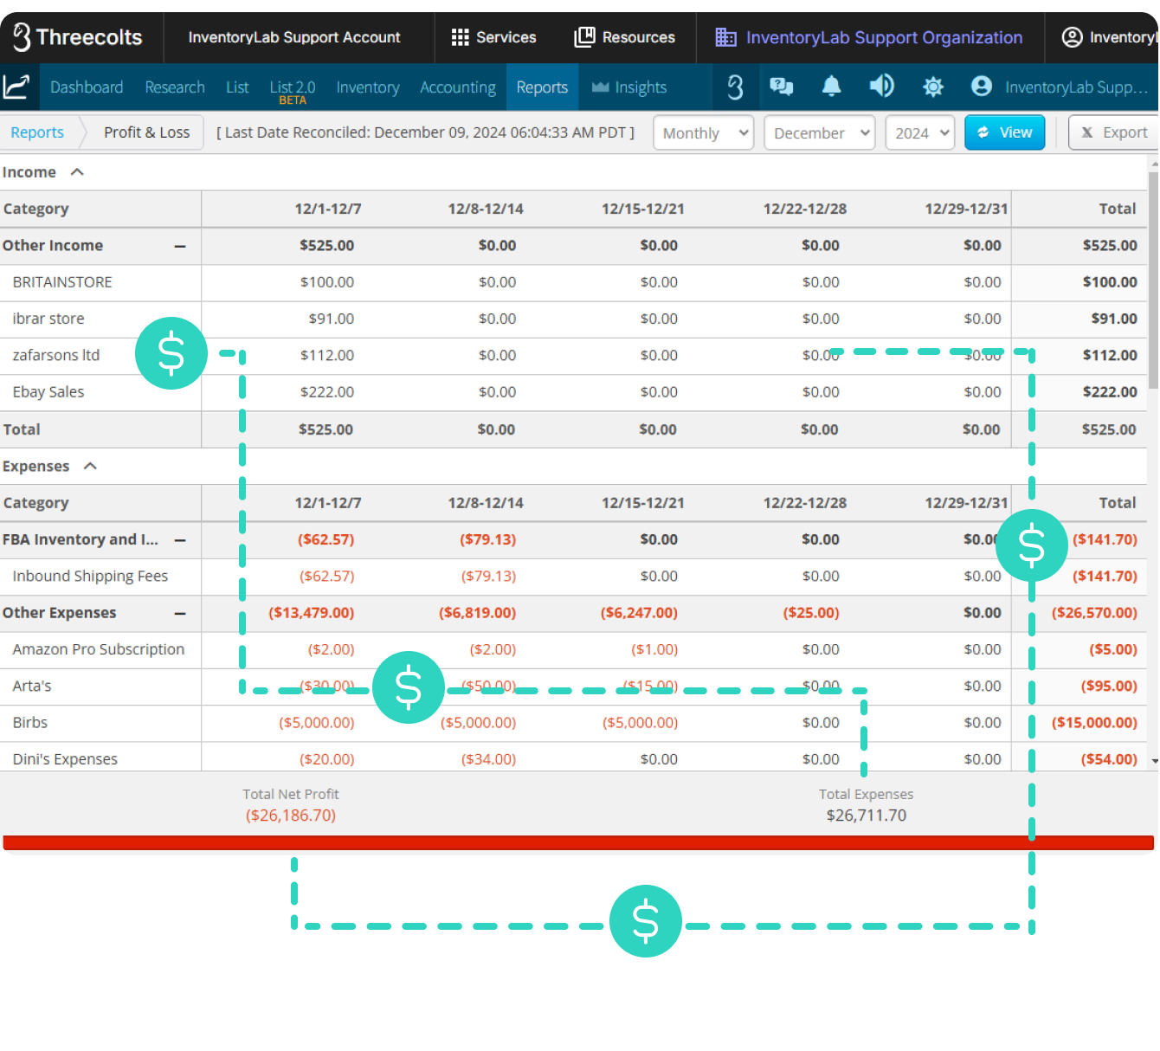Viewport: 1160px width, 1051px height.
Task: Click the ($25.00) Other Expenses cell
Action: 811,613
